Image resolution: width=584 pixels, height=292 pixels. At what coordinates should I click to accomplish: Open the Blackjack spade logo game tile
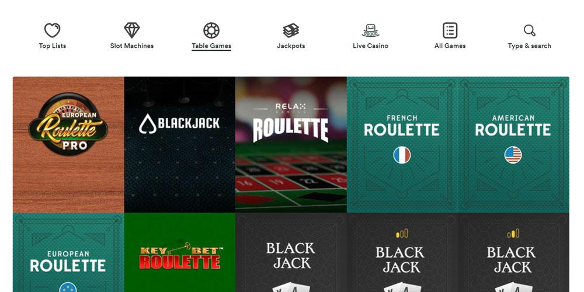point(179,144)
